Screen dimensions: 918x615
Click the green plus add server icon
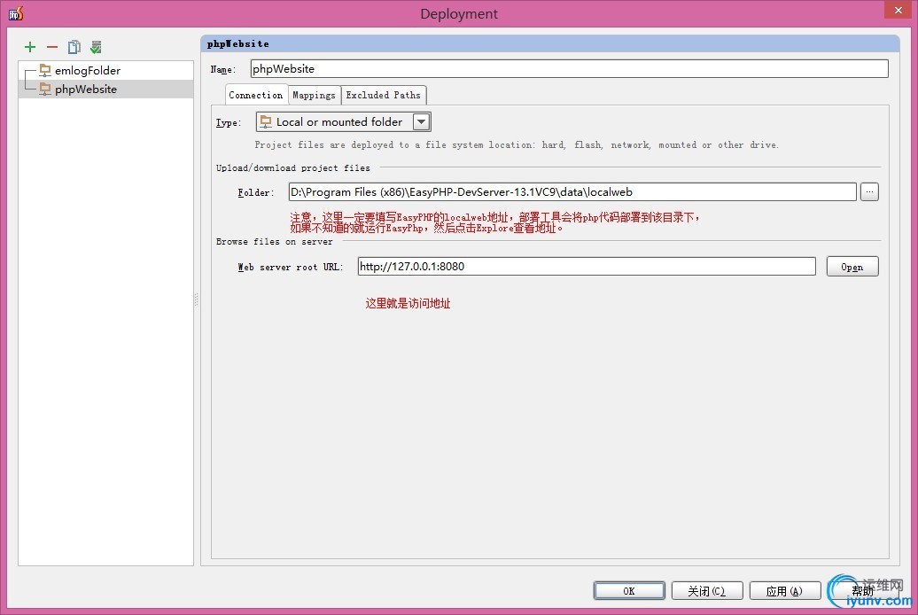point(30,47)
